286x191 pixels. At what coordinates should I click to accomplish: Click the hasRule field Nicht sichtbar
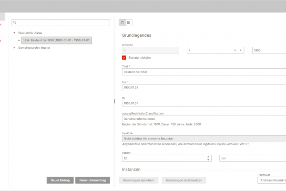[x=204, y=139]
